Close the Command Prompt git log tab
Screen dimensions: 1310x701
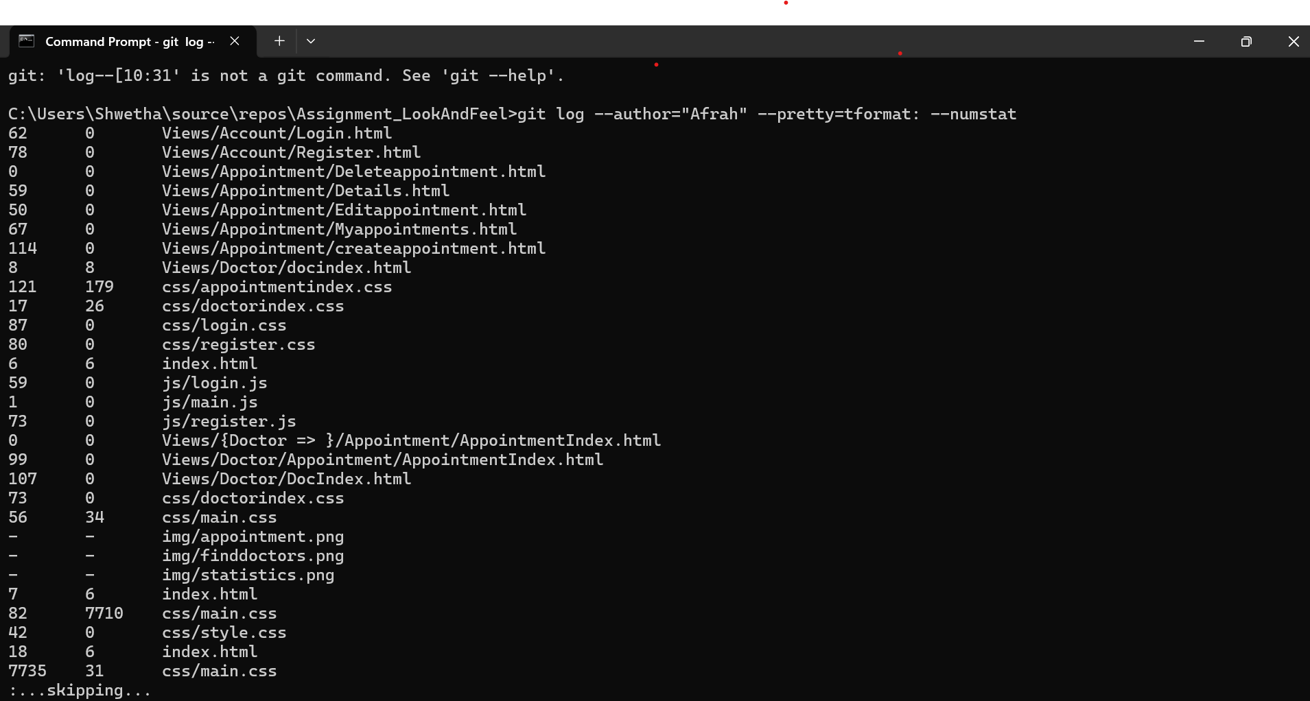235,41
